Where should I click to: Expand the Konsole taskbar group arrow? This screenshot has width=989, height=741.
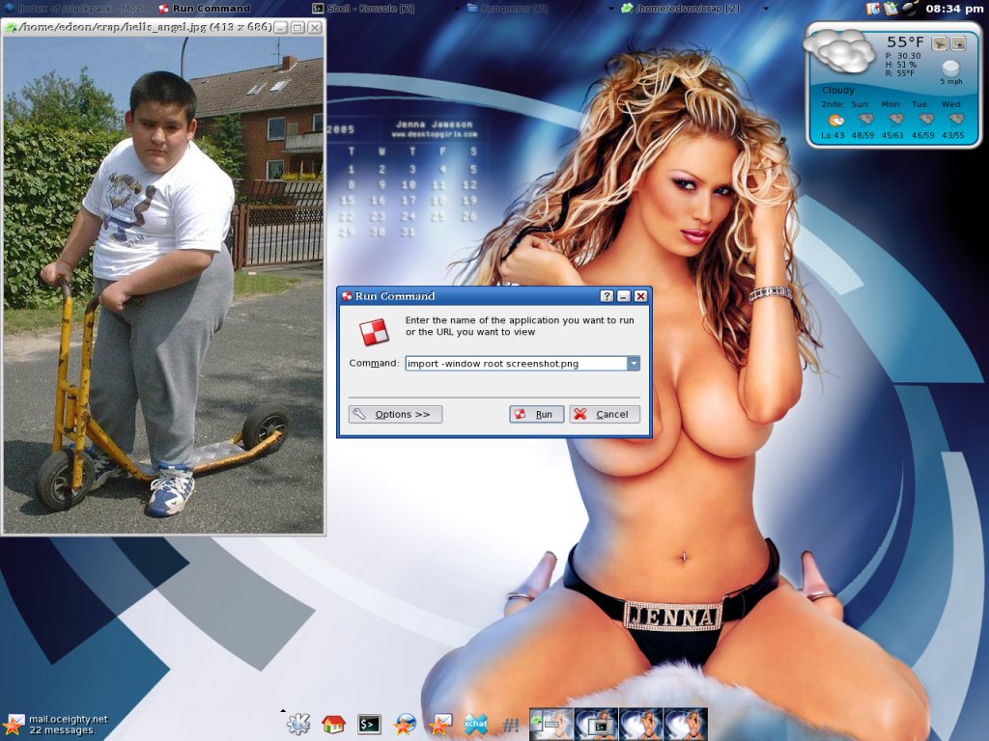pyautogui.click(x=458, y=8)
